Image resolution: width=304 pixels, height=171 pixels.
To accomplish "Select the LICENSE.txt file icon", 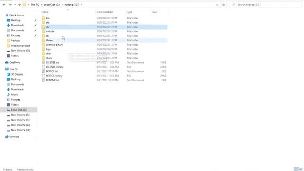I will (x=44, y=62).
